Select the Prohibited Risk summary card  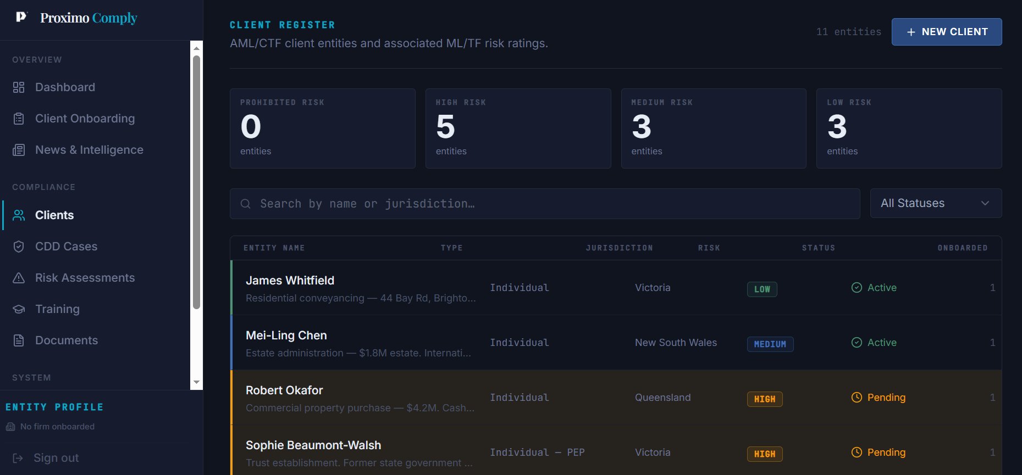coord(322,128)
